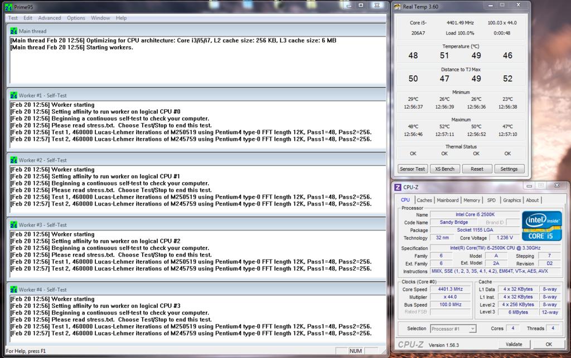Click the Worker #1 - Self-Test title bar
This screenshot has height=358, width=571.
pos(197,96)
